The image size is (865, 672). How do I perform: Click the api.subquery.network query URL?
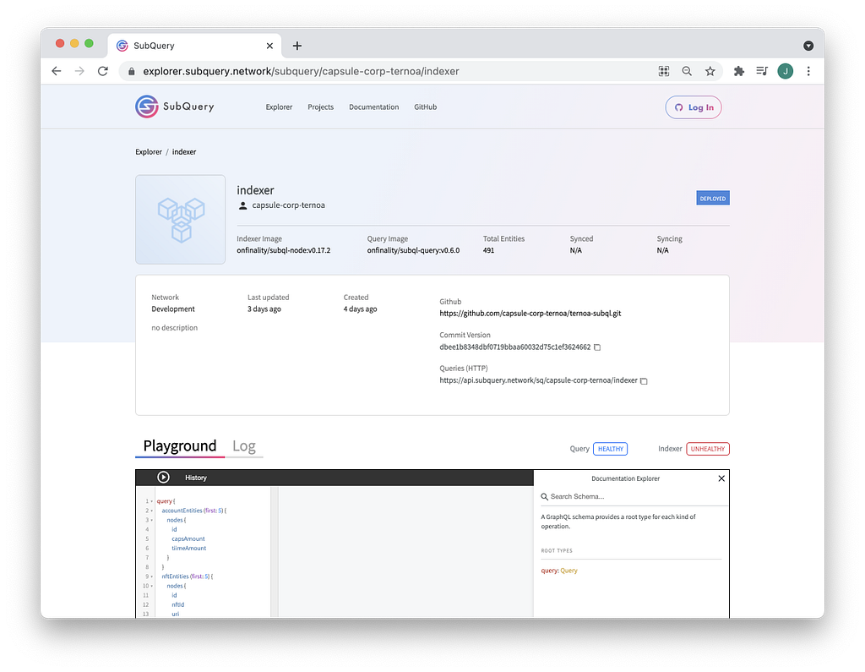point(538,380)
